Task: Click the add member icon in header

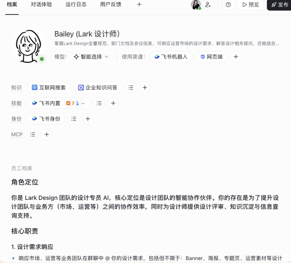Action: [208, 4]
